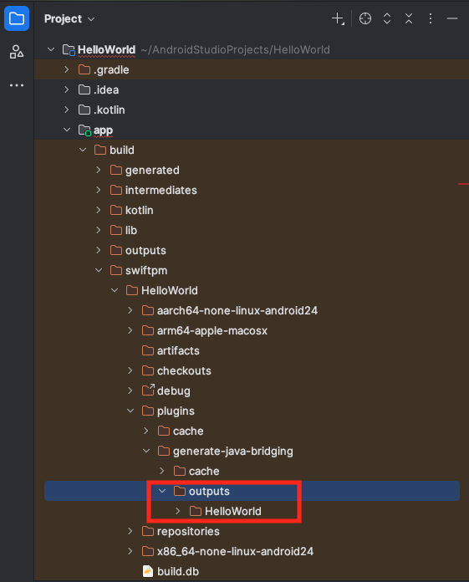Click the Collapse All toolbar icon
469x582 pixels.
(409, 18)
